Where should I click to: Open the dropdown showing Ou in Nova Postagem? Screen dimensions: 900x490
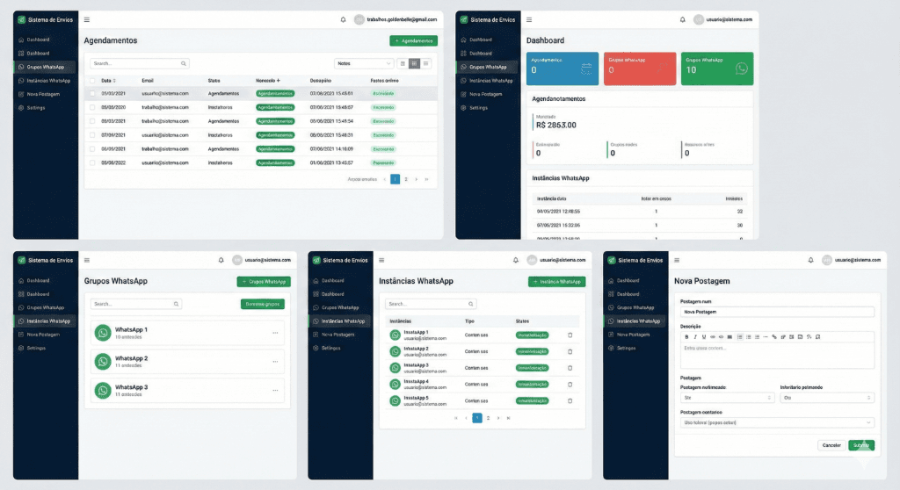(x=827, y=398)
